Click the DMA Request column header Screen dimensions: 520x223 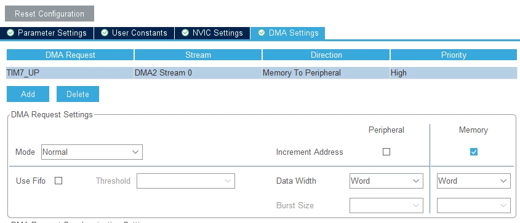70,55
